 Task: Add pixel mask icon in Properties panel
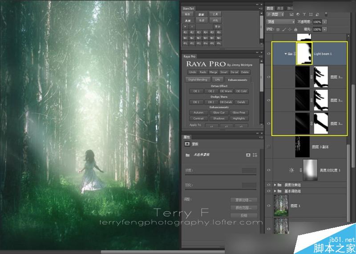(x=248, y=155)
